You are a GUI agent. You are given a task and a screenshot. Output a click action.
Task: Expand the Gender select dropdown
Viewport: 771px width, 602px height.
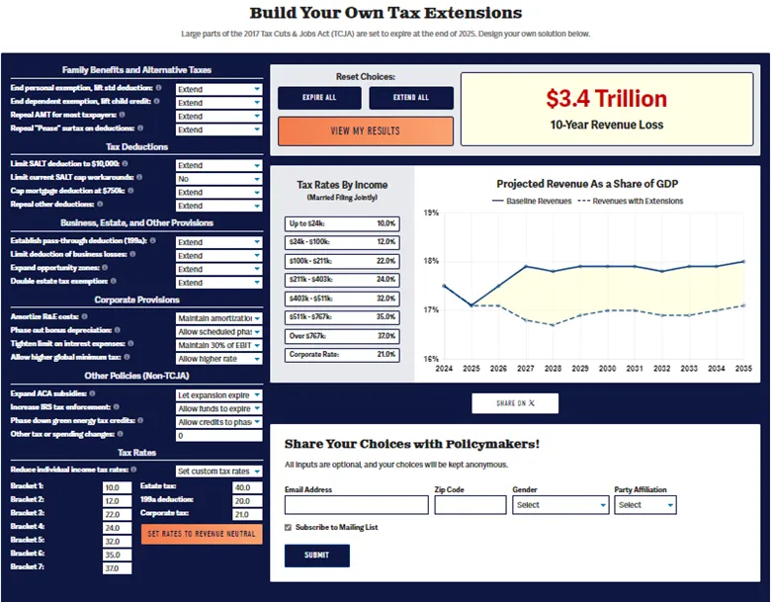[559, 505]
